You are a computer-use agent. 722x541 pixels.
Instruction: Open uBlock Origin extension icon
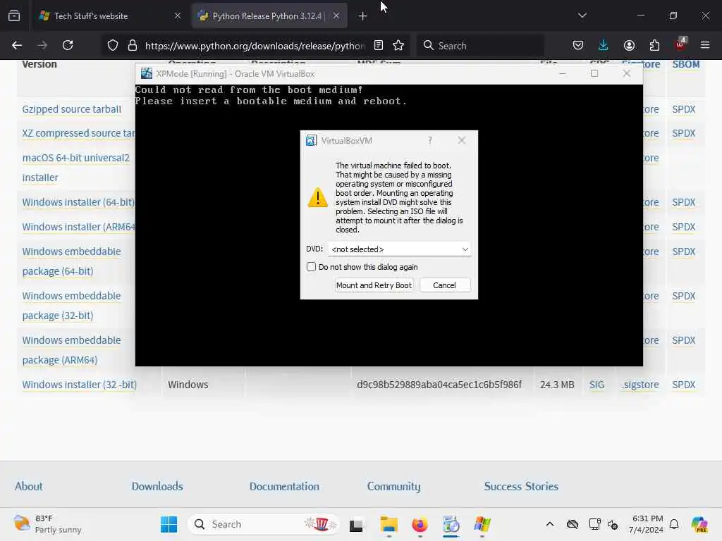(x=680, y=44)
